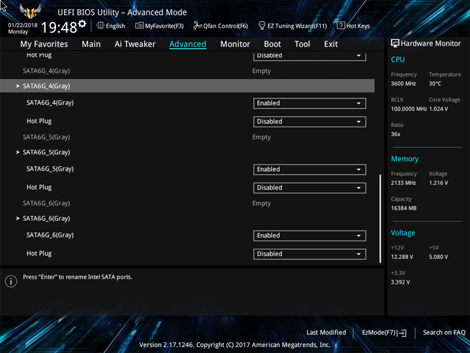This screenshot has width=470, height=353.
Task: Click the 16384 MB capacity value
Action: [x=404, y=208]
